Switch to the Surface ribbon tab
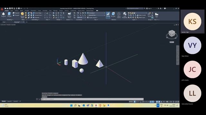Viewport: 206px width, 115px height. [x=16, y=11]
